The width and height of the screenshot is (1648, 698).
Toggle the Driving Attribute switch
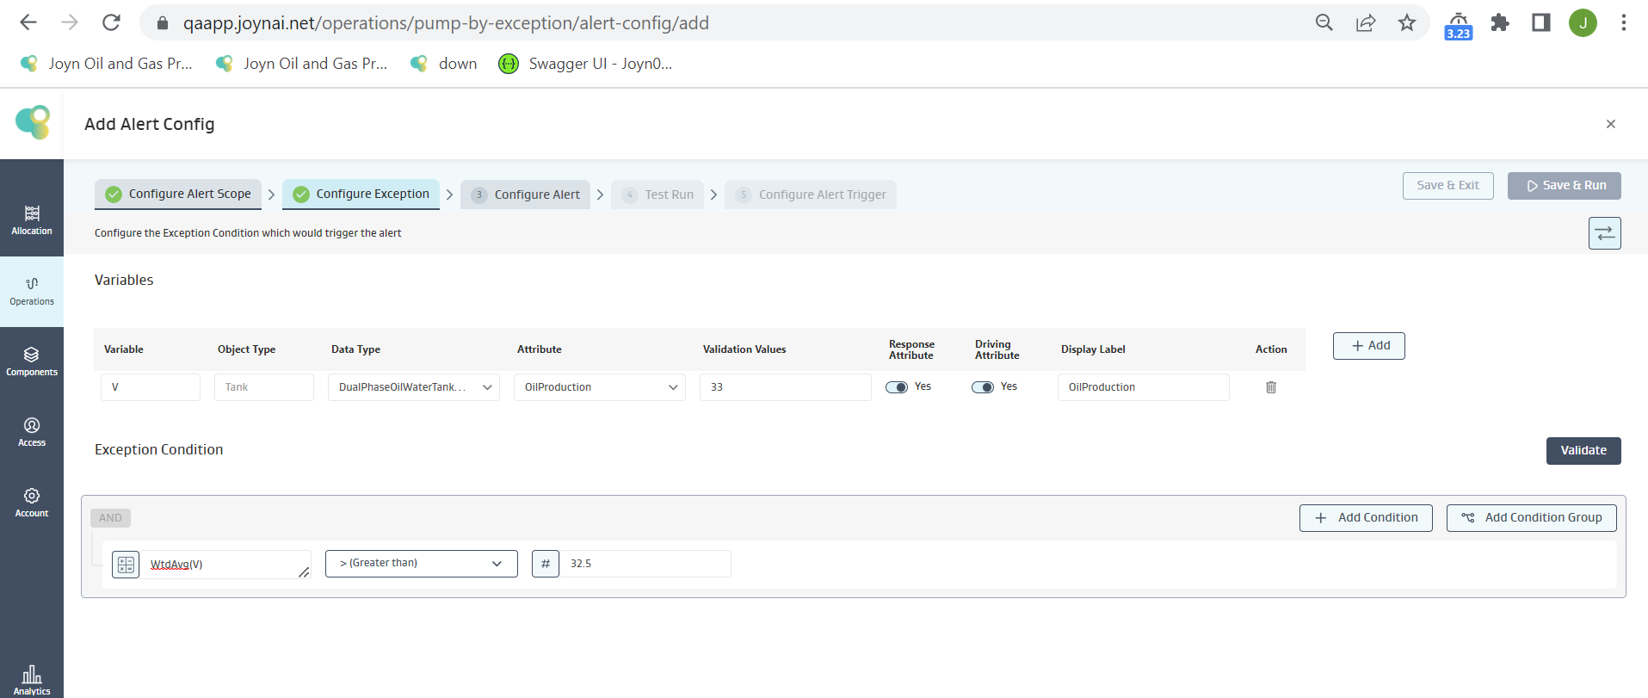[x=983, y=387]
